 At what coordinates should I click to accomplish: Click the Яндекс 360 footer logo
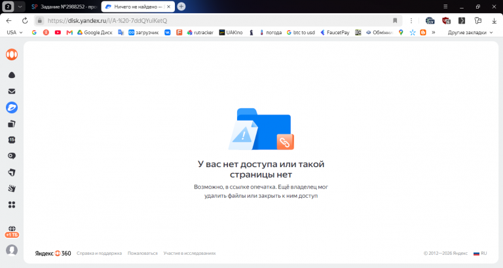(x=53, y=253)
